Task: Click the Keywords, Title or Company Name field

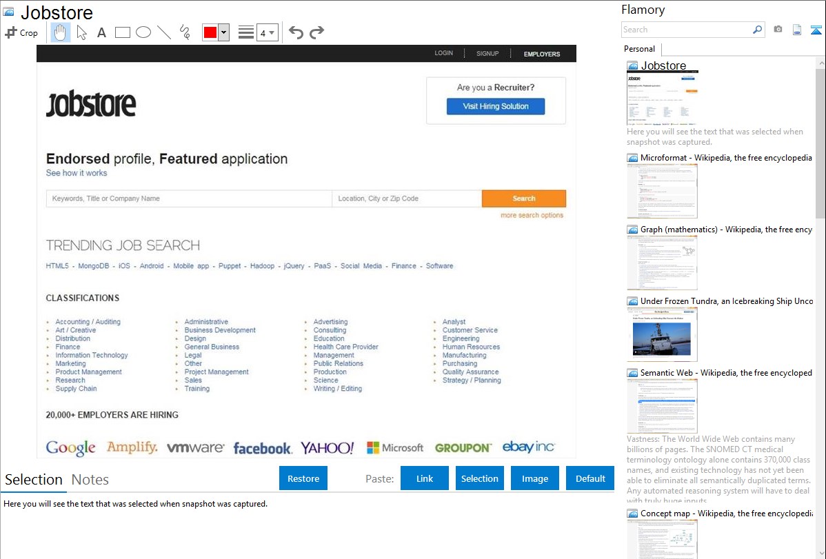Action: point(189,199)
